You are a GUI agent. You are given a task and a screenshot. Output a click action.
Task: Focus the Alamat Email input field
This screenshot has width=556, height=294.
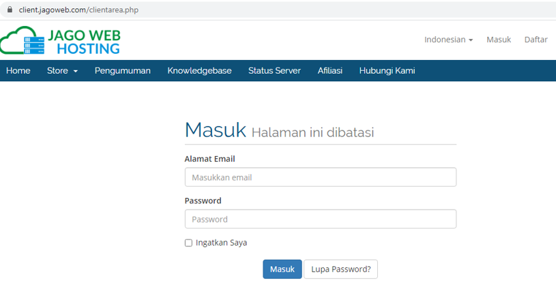(321, 177)
